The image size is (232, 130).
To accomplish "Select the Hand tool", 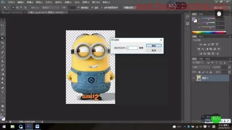I will tap(3, 106).
